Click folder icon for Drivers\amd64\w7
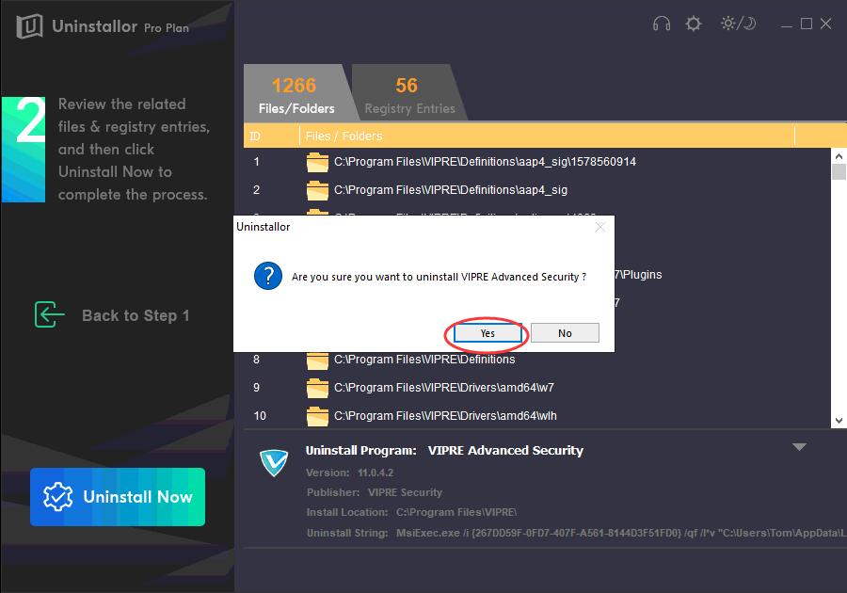 point(317,388)
